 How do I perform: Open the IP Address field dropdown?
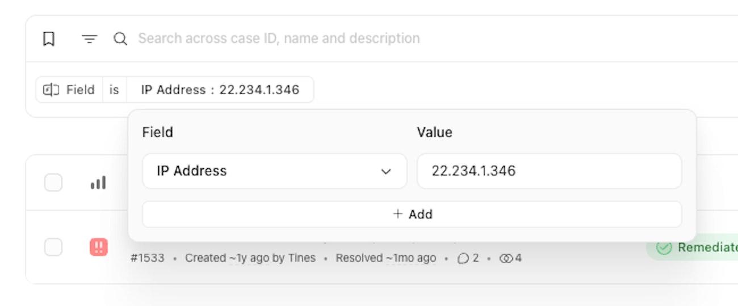(275, 171)
